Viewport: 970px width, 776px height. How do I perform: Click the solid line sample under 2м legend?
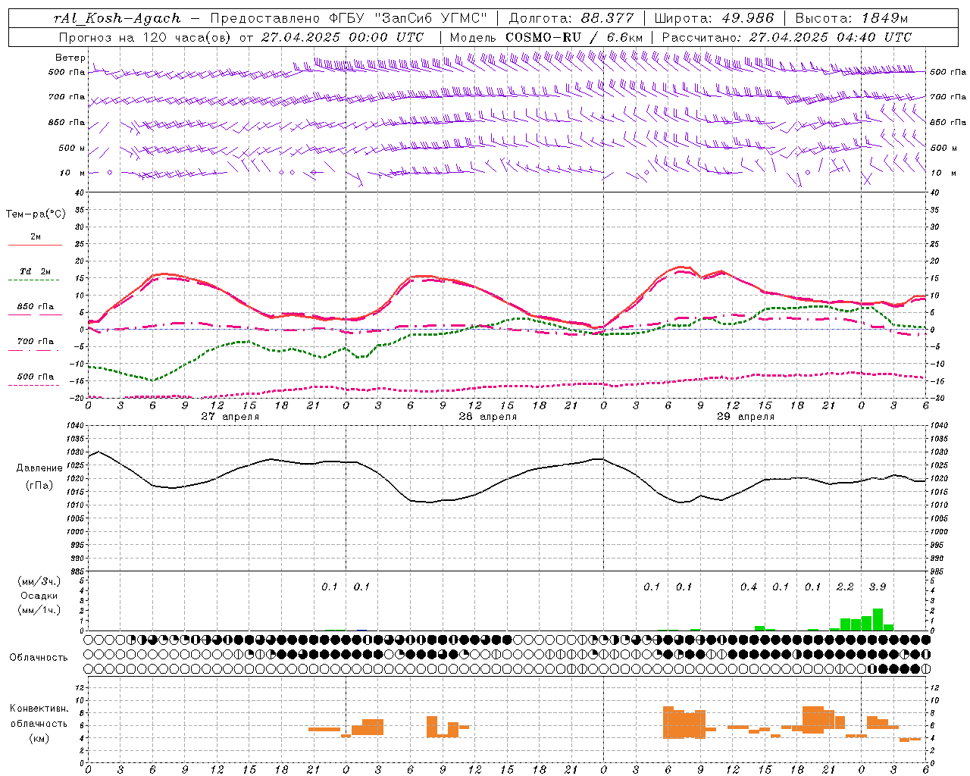[x=35, y=246]
